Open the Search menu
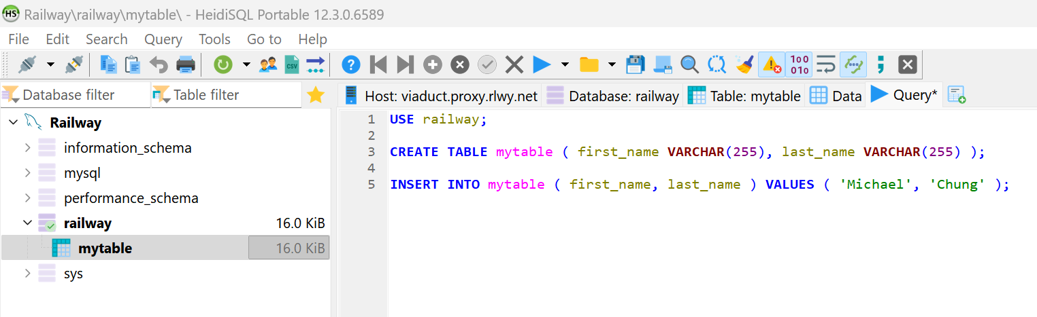Screen dimensions: 1037x317 (x=107, y=39)
